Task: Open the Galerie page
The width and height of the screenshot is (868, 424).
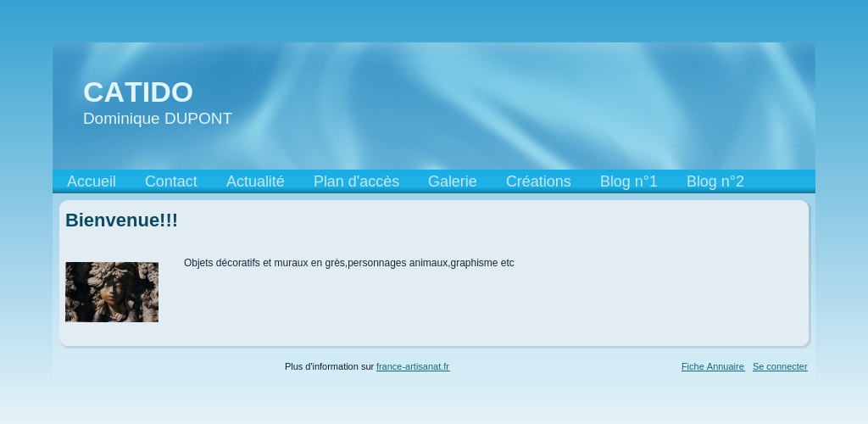Action: coord(453,181)
